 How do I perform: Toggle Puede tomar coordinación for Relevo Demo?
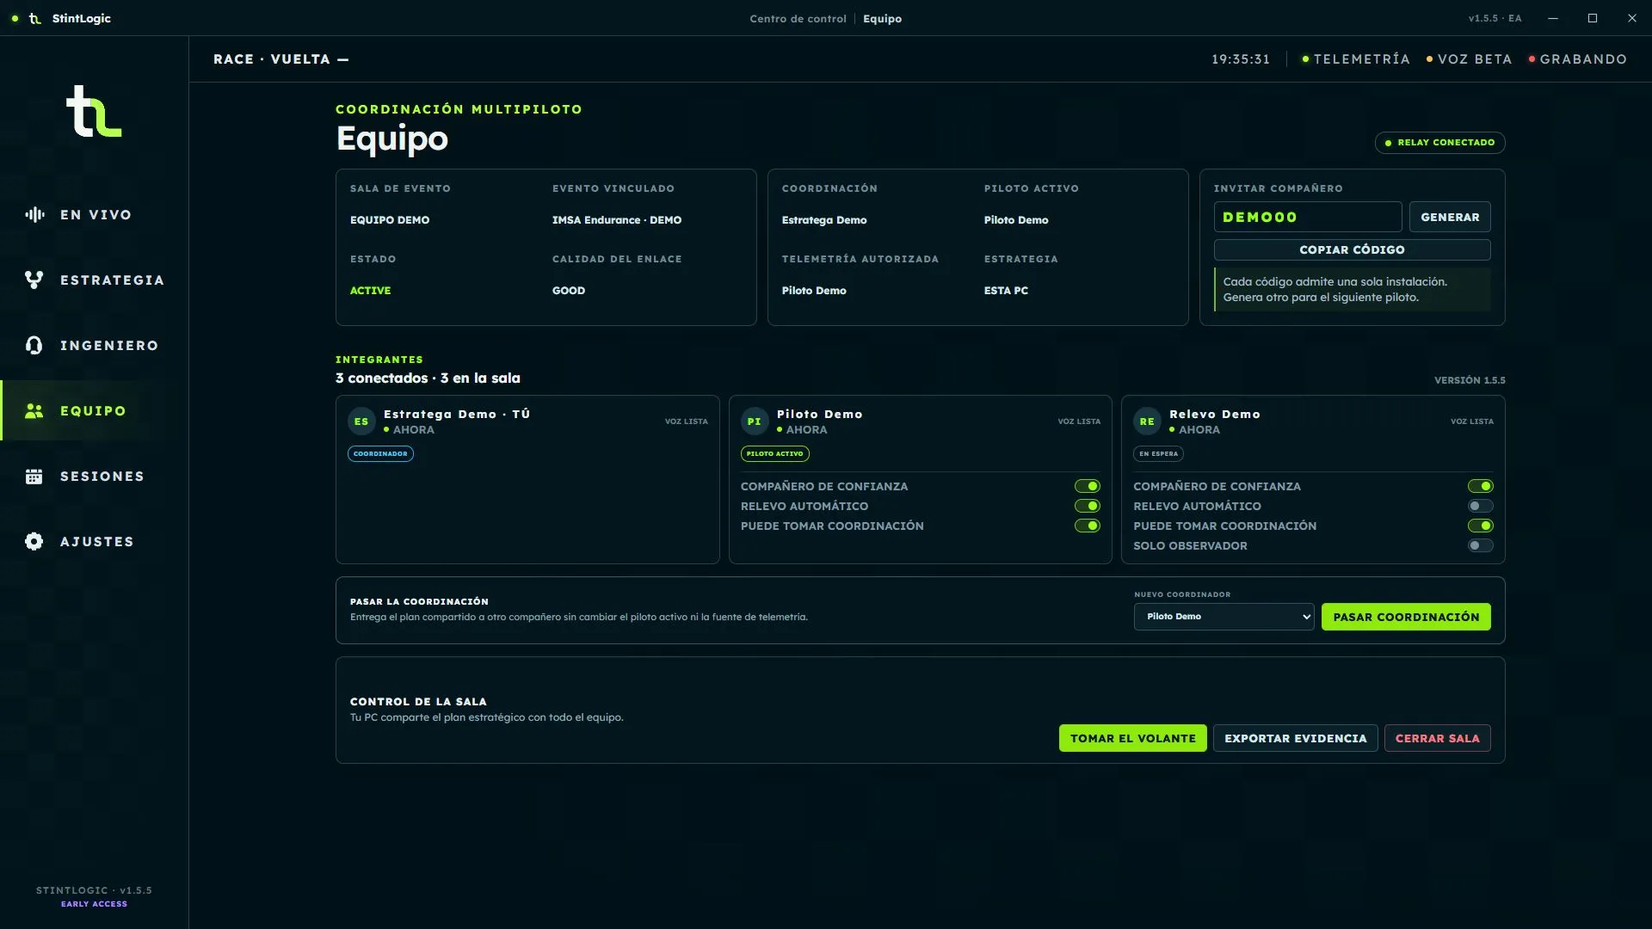pos(1481,526)
